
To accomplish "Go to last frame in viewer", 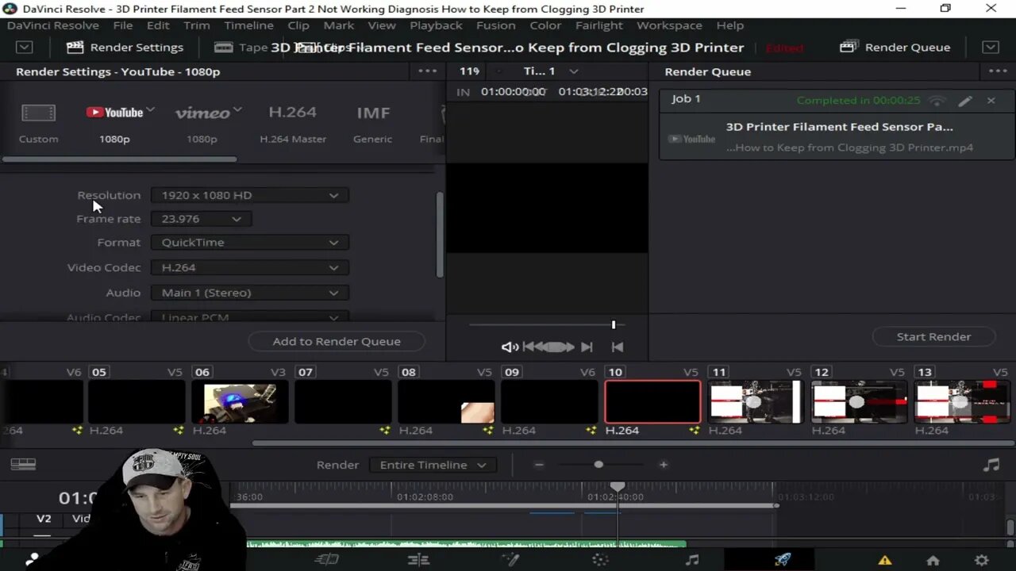I will tap(618, 347).
